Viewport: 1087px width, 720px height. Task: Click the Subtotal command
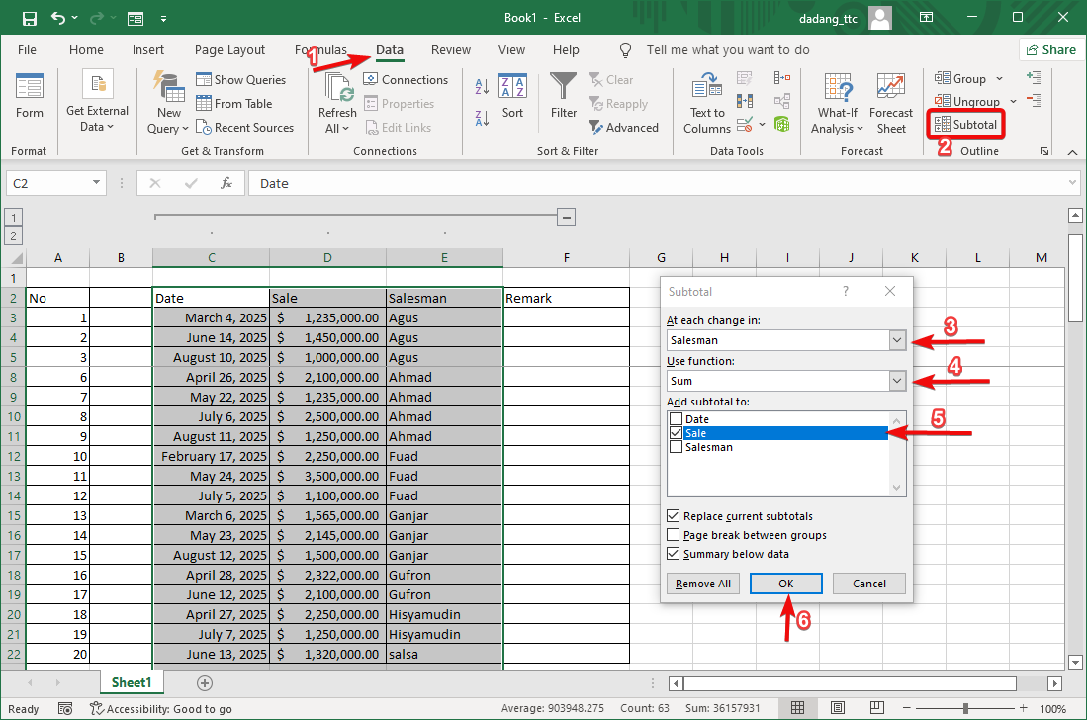coord(965,124)
